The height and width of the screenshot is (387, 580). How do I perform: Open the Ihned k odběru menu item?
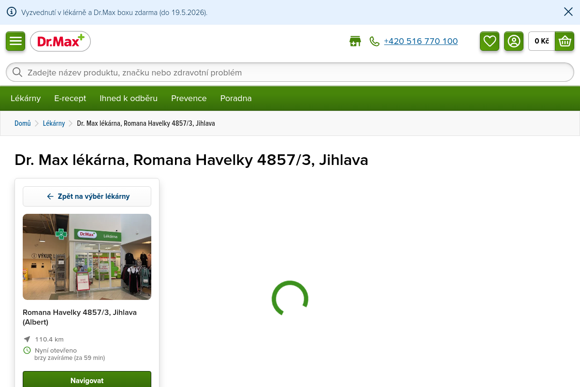(129, 98)
